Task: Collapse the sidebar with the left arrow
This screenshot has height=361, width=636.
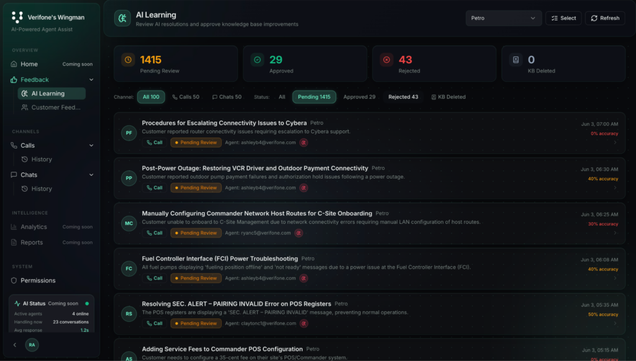Action: pos(15,345)
